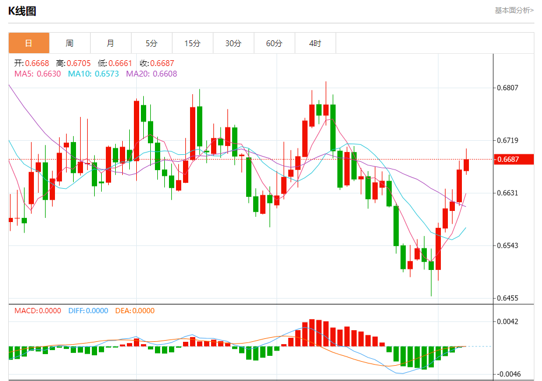Click the close price 0.6687 value at top
This screenshot has height=381, width=542.
162,63
